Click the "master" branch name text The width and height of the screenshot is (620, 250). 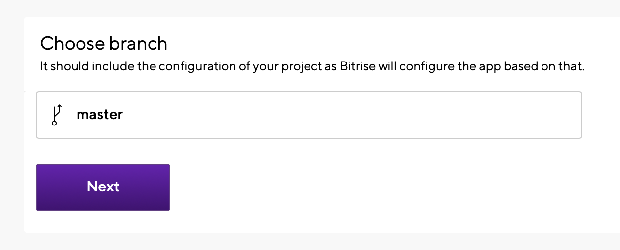pos(99,115)
